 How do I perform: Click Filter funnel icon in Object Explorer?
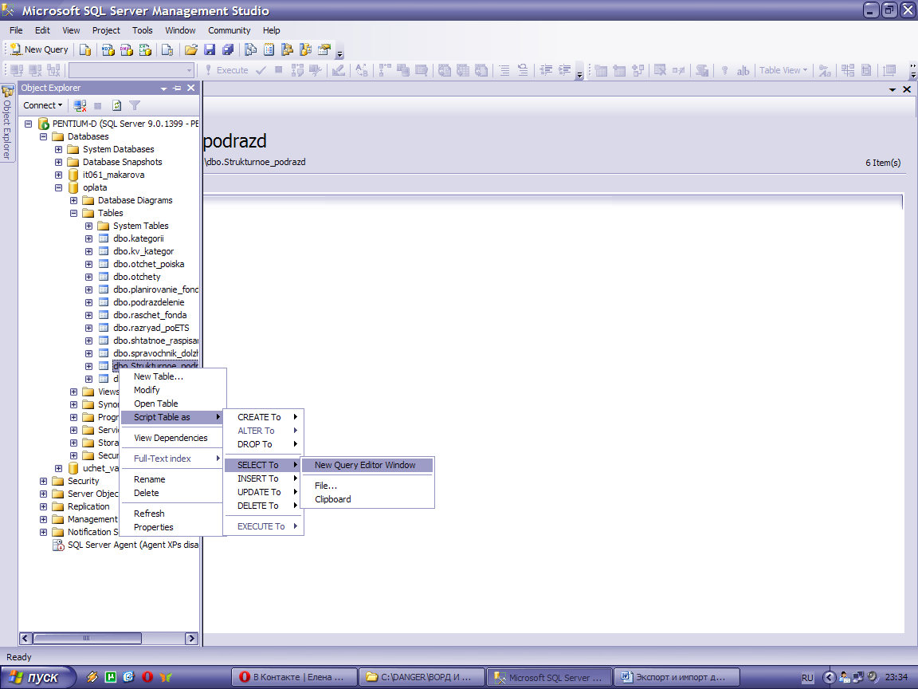[135, 105]
